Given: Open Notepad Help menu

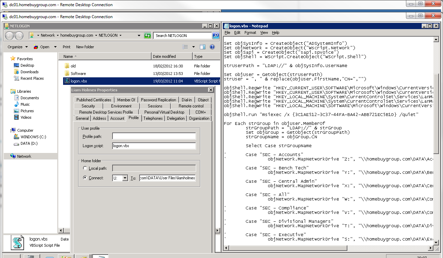Looking at the screenshot, I should 276,33.
